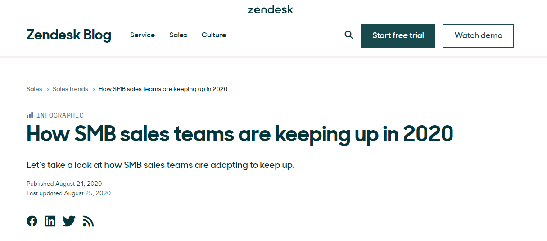Screen dimensions: 547x241
Task: Open the Sales navigation menu item
Action: [x=178, y=35]
